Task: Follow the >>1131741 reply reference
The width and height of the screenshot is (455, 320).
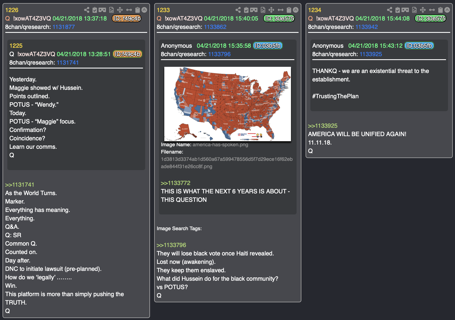Action: (x=20, y=185)
